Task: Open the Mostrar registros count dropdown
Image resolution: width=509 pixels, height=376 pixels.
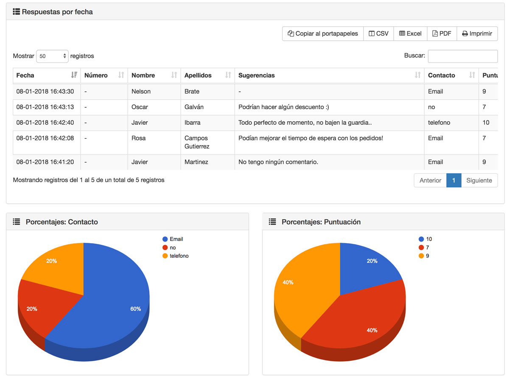Action: coord(52,56)
